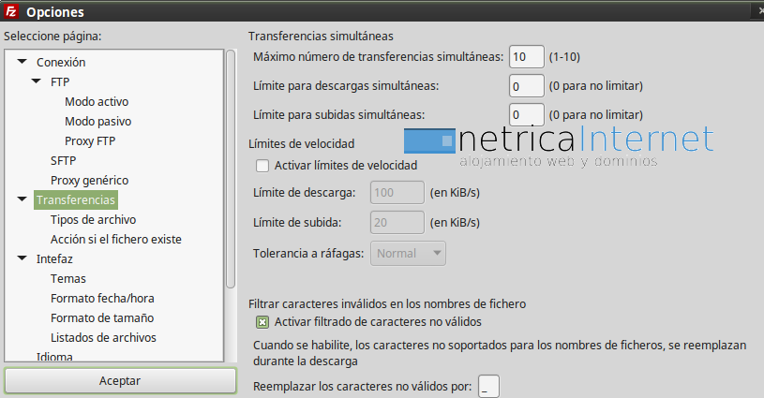
Task: Select Modo pasivo page
Action: pyautogui.click(x=97, y=121)
